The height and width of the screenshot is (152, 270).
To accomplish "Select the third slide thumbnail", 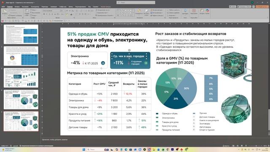I will pyautogui.click(x=21, y=78).
